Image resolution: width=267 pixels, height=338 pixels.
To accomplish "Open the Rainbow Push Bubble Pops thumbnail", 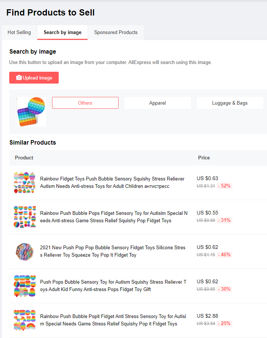I will pos(24,217).
